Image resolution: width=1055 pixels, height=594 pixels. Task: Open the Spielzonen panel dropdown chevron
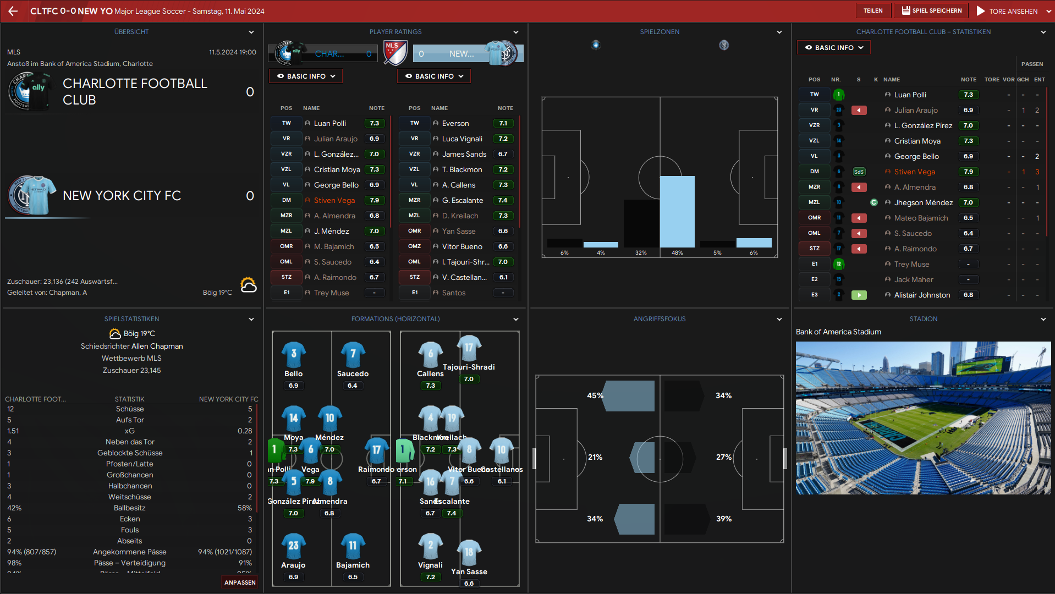[779, 32]
